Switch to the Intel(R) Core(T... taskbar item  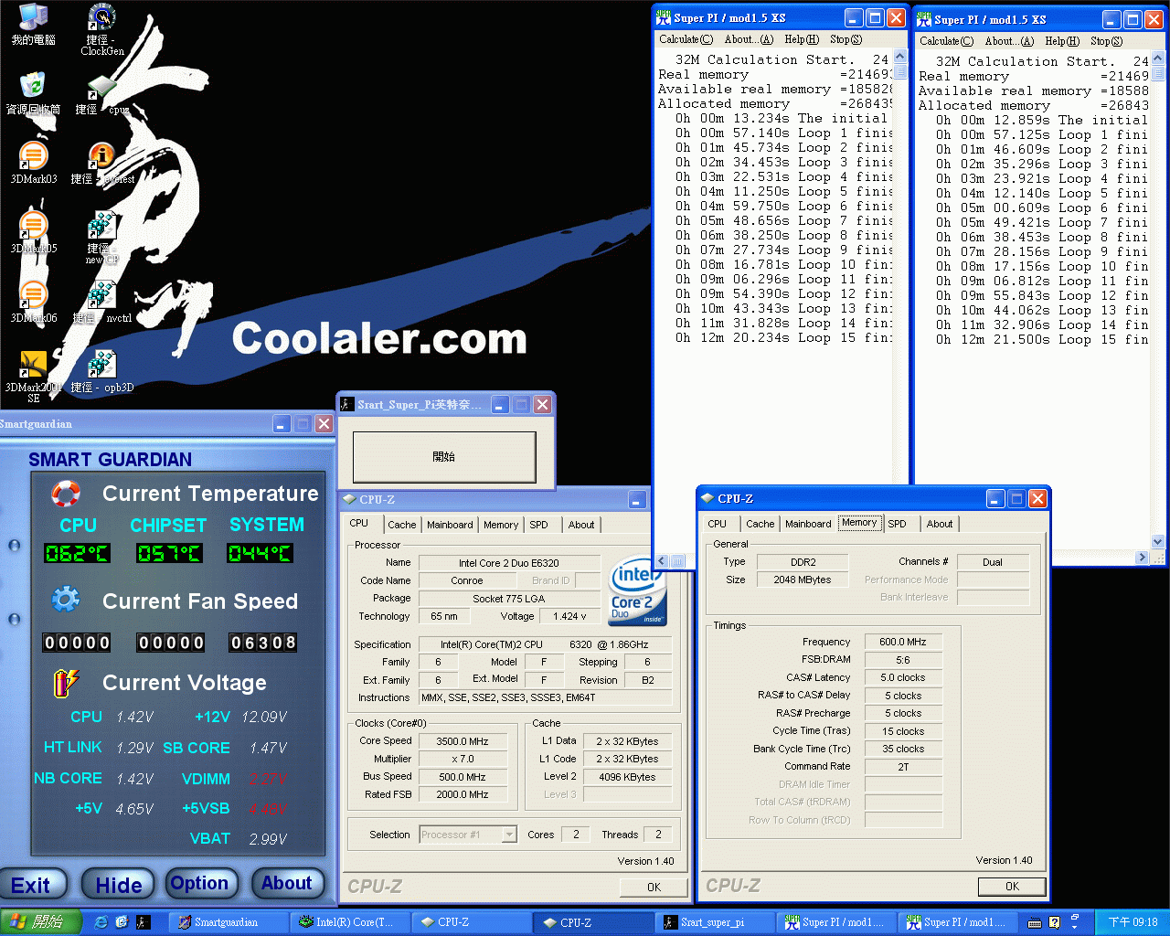(351, 922)
